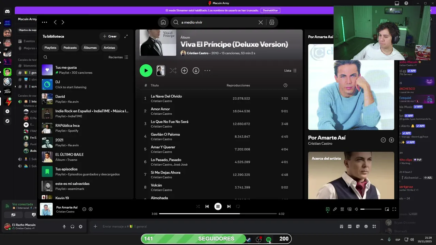
Task: Download the album
Action: 196,70
